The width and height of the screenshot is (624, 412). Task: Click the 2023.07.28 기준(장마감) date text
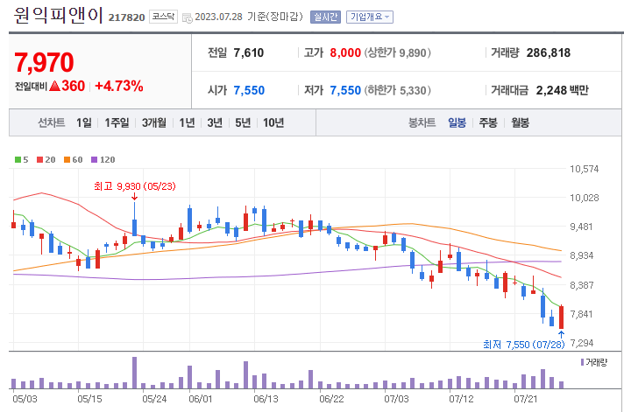pos(249,17)
